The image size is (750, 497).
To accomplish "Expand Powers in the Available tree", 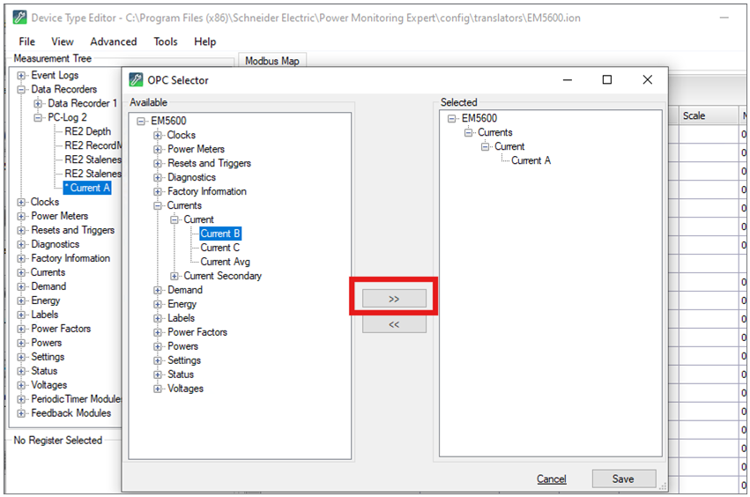I will [158, 346].
